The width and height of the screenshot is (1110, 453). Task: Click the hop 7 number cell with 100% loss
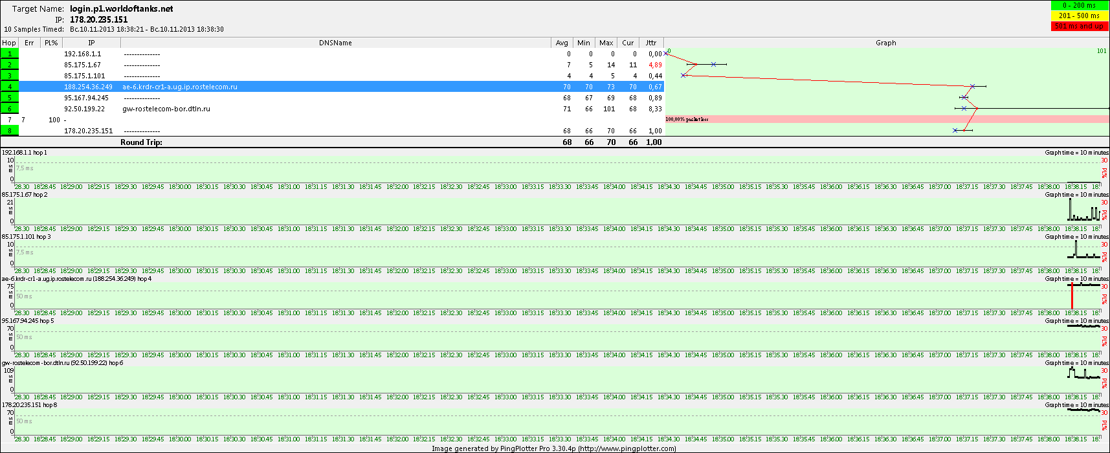point(10,120)
